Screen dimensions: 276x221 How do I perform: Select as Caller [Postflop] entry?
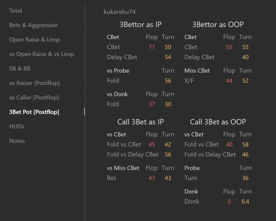[x=34, y=97]
